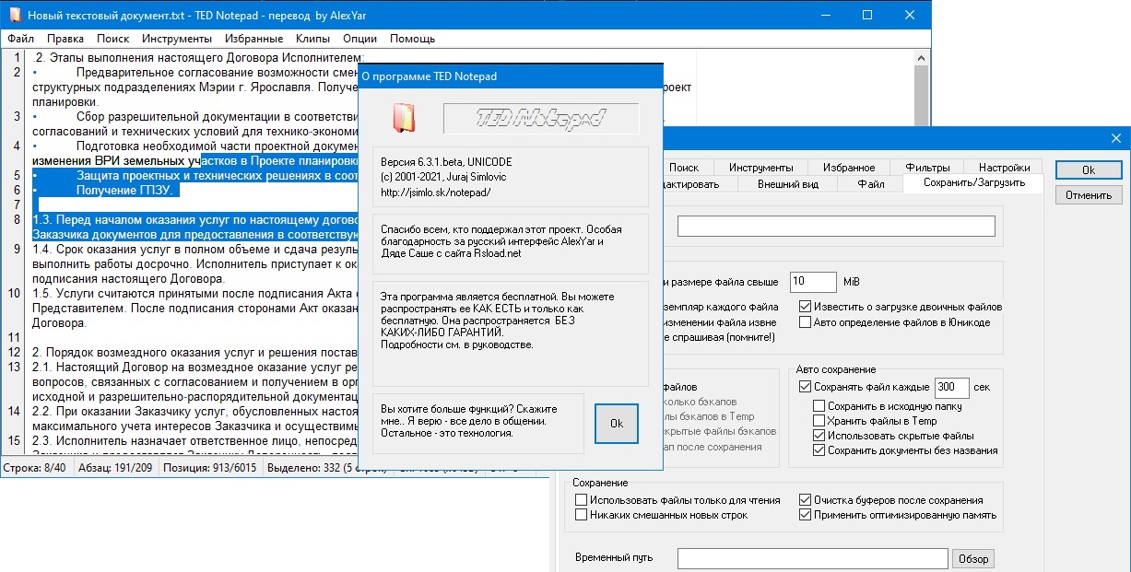
Task: Click the TED Notepad title bar app icon
Action: [x=14, y=16]
